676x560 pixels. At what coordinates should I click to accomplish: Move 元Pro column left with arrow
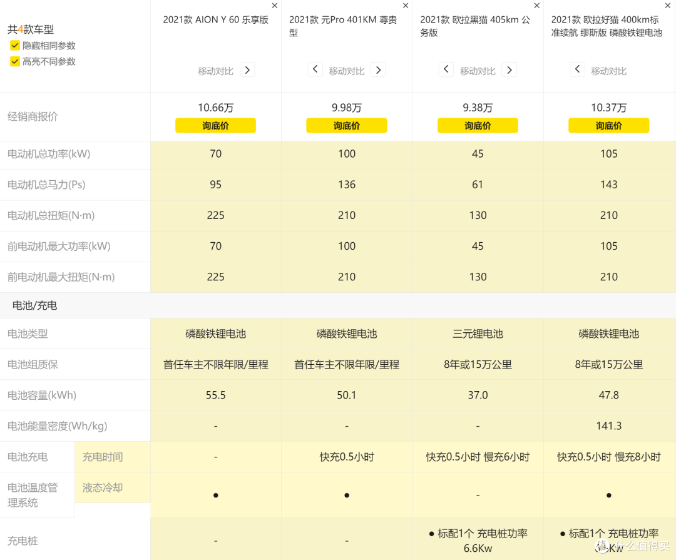[315, 69]
